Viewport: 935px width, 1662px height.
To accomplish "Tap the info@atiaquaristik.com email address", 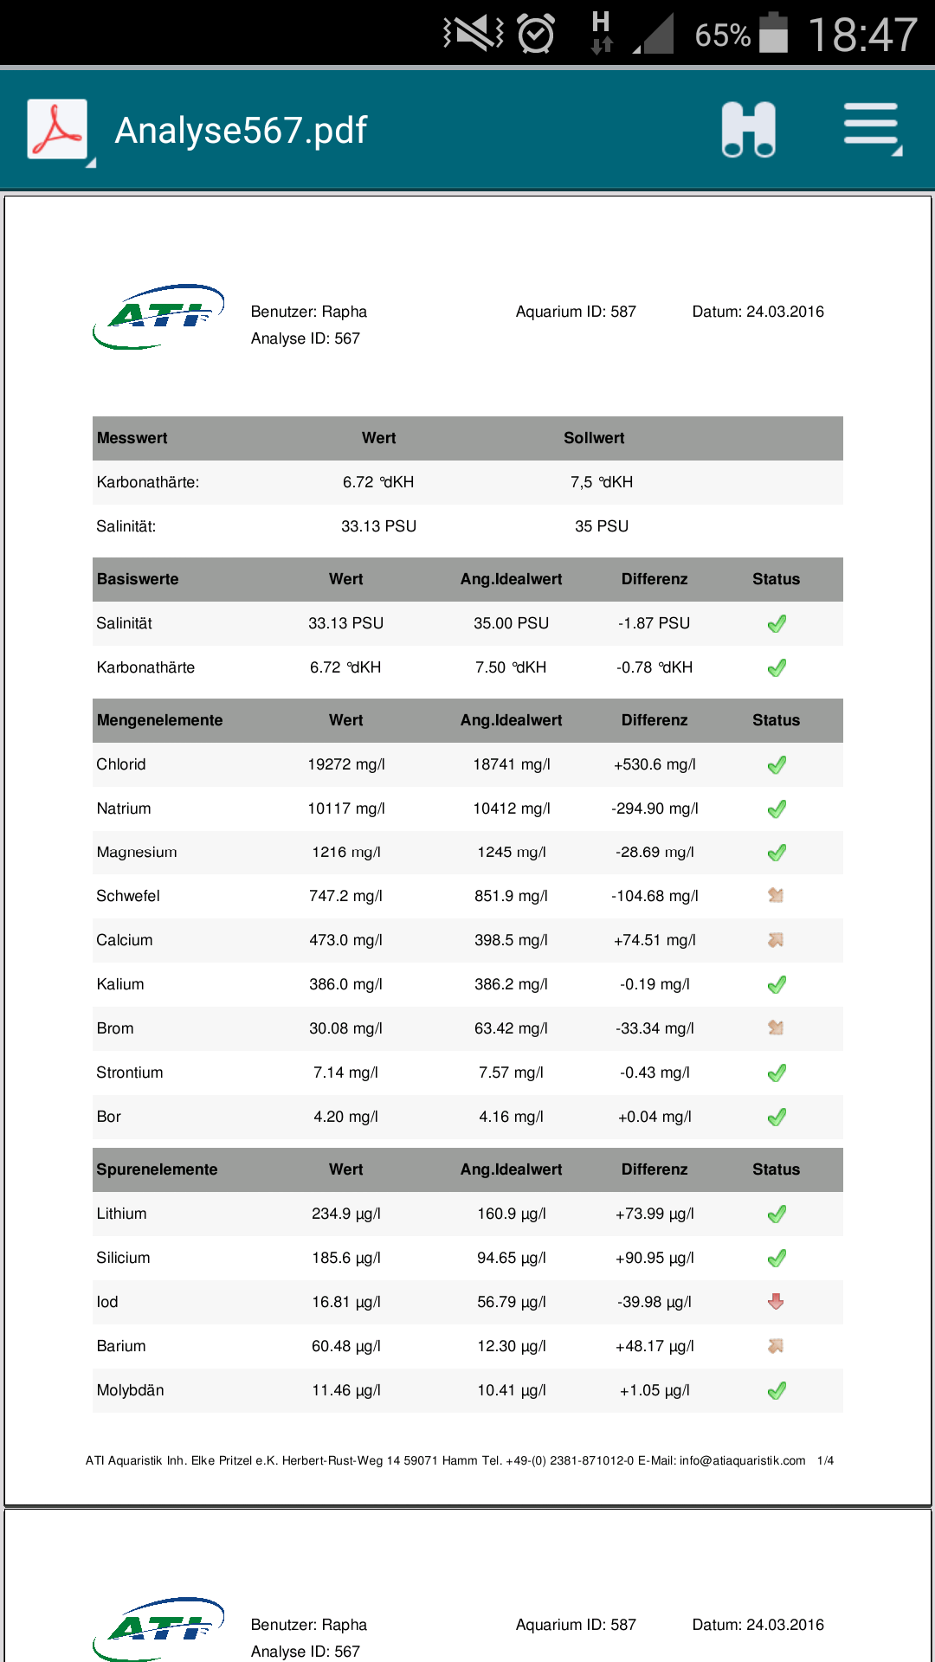I will tap(742, 1460).
